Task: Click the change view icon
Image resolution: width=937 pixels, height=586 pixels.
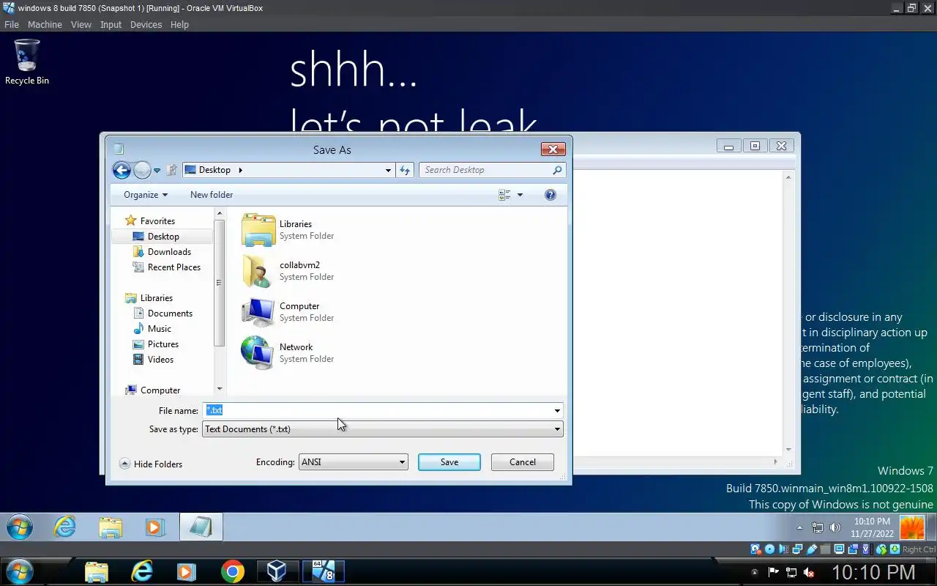Action: pos(504,195)
